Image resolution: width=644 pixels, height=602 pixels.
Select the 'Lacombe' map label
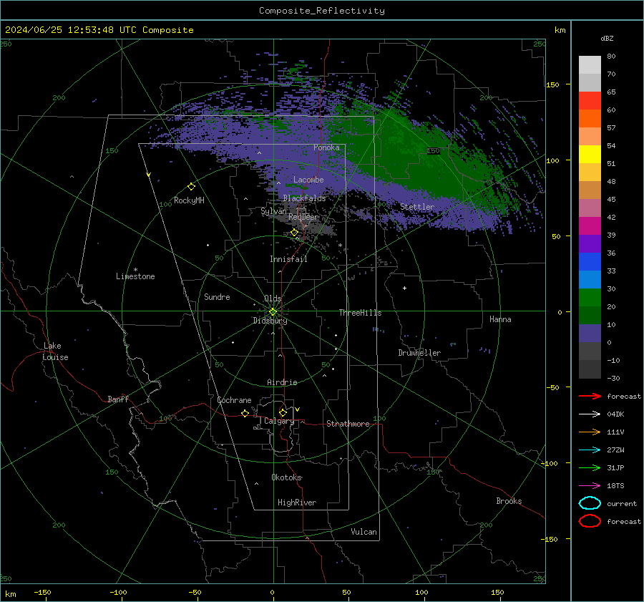308,180
